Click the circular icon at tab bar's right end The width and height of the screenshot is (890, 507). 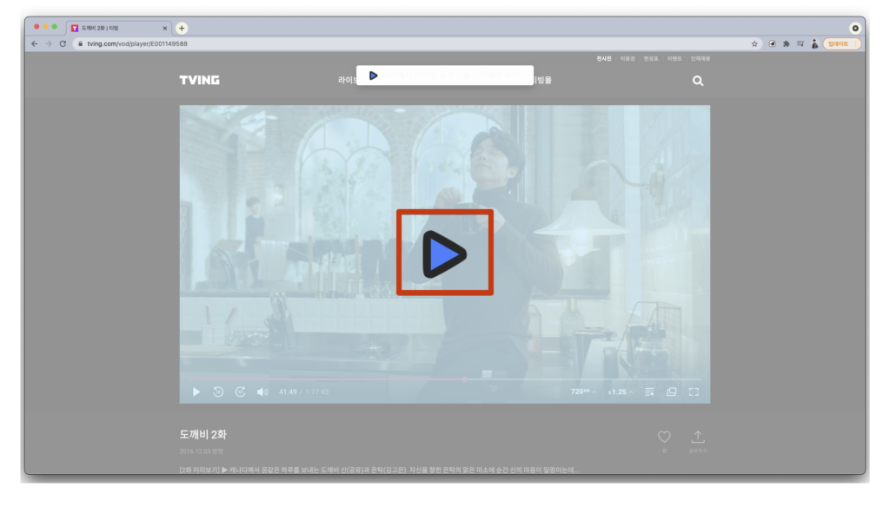click(855, 28)
